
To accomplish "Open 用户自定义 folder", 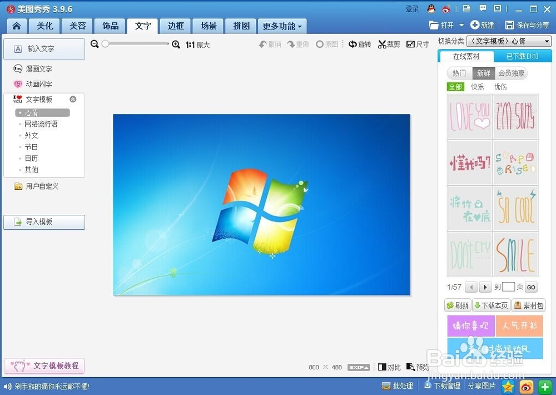I will pyautogui.click(x=36, y=186).
